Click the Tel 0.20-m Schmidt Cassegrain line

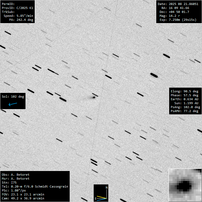[x=35, y=186]
